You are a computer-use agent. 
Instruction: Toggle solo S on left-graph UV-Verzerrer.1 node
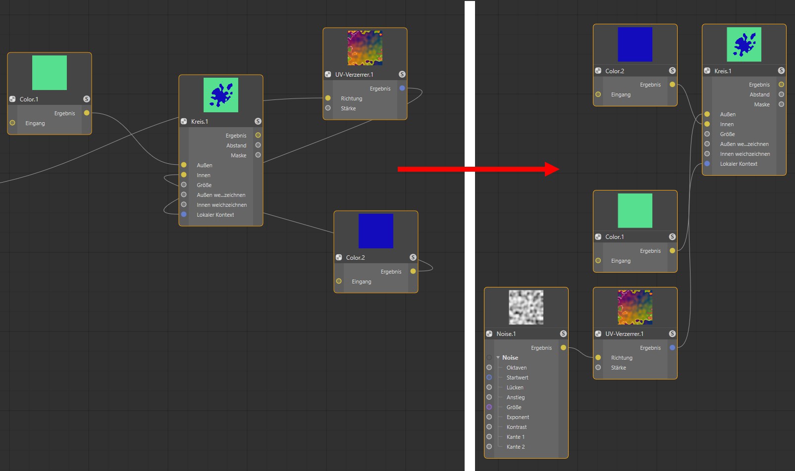(402, 74)
